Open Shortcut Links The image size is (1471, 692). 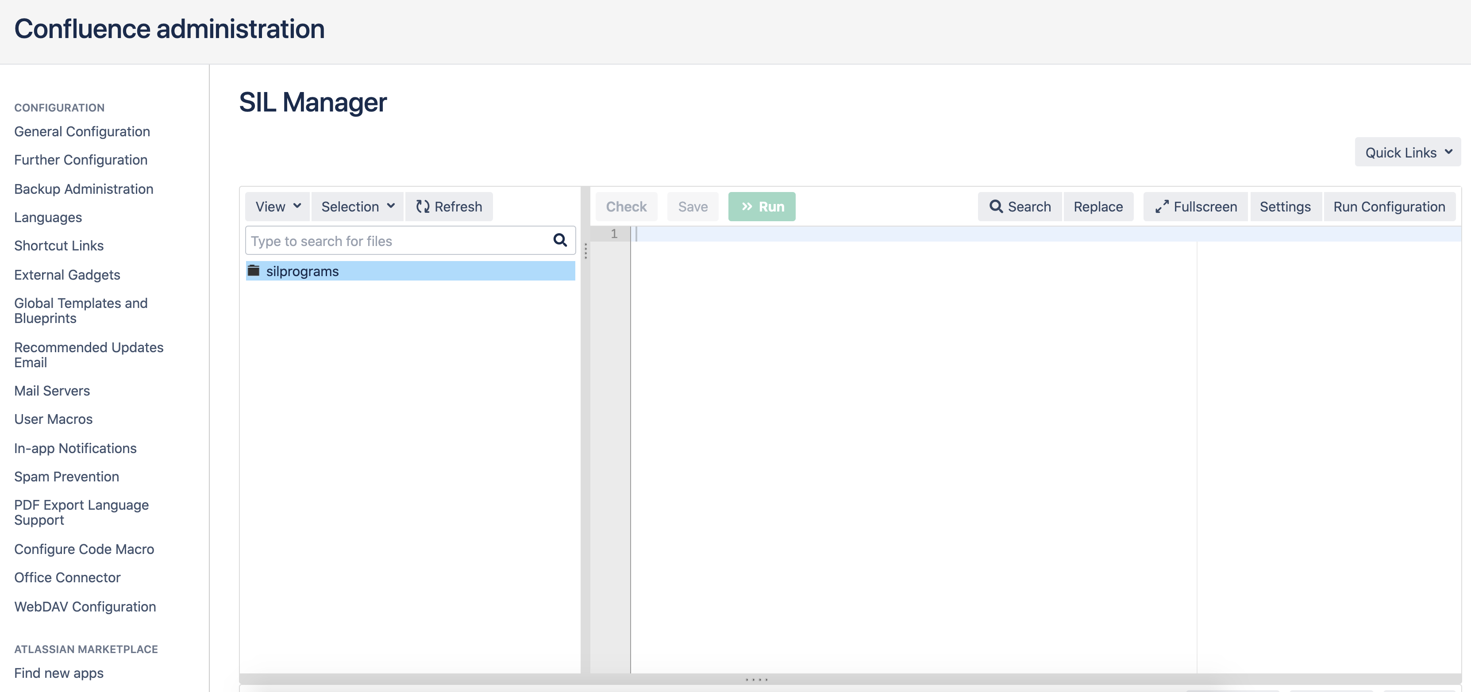(x=59, y=246)
